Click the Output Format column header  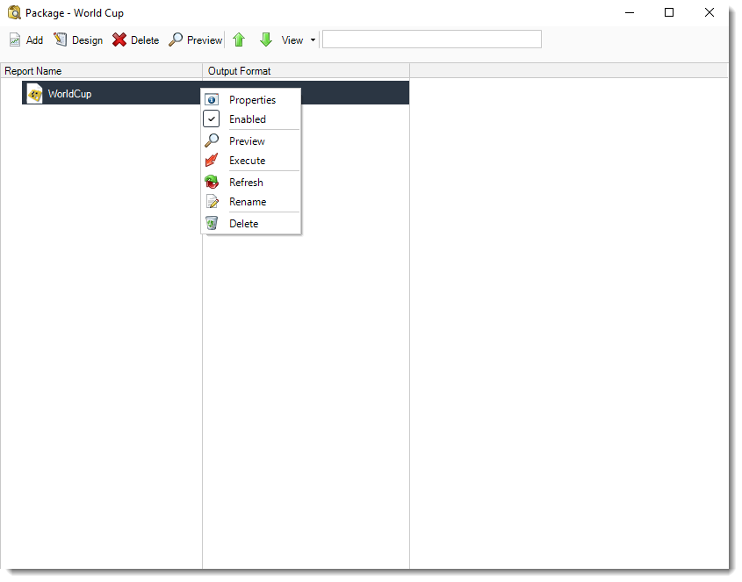306,71
